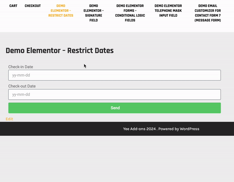Submit the form with the Send button
Viewport: 234px width, 182px height.
115,108
